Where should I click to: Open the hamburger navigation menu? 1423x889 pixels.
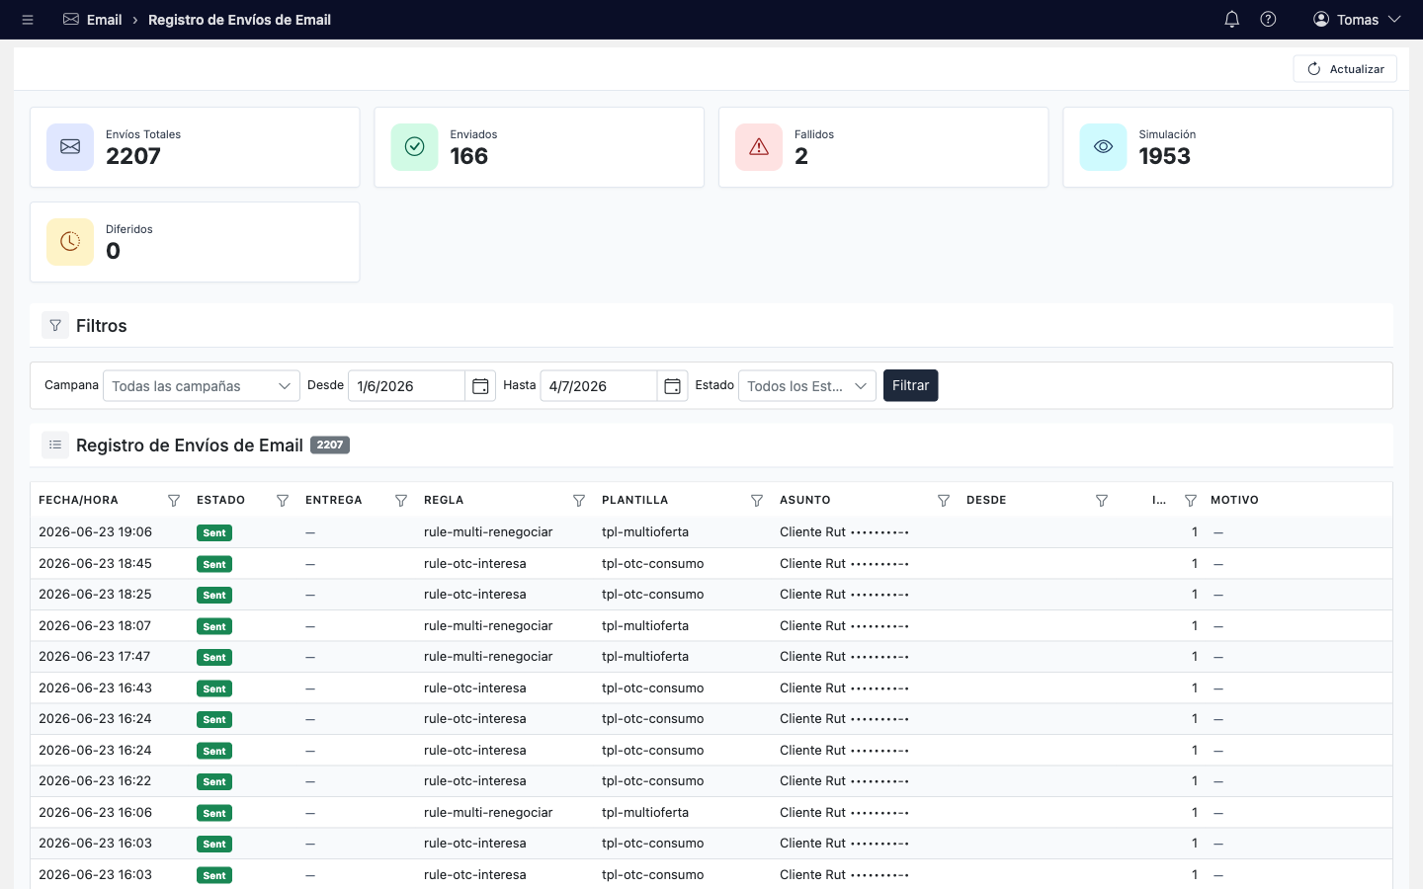tap(28, 20)
